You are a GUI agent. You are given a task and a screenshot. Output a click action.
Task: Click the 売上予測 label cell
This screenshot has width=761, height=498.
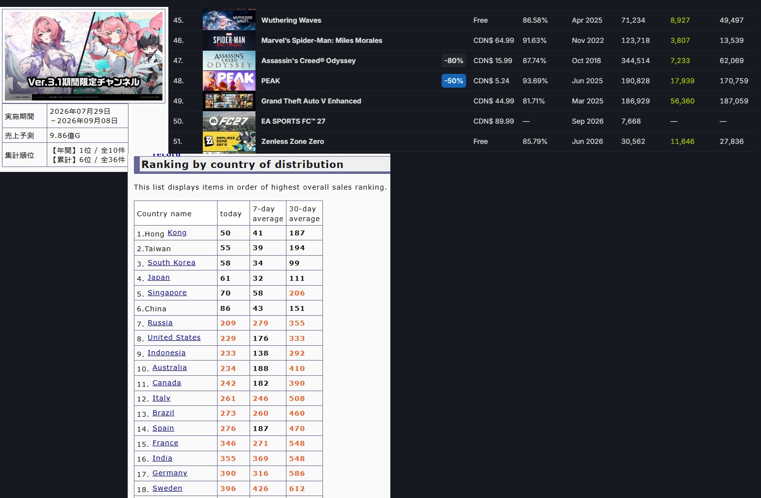[25, 135]
